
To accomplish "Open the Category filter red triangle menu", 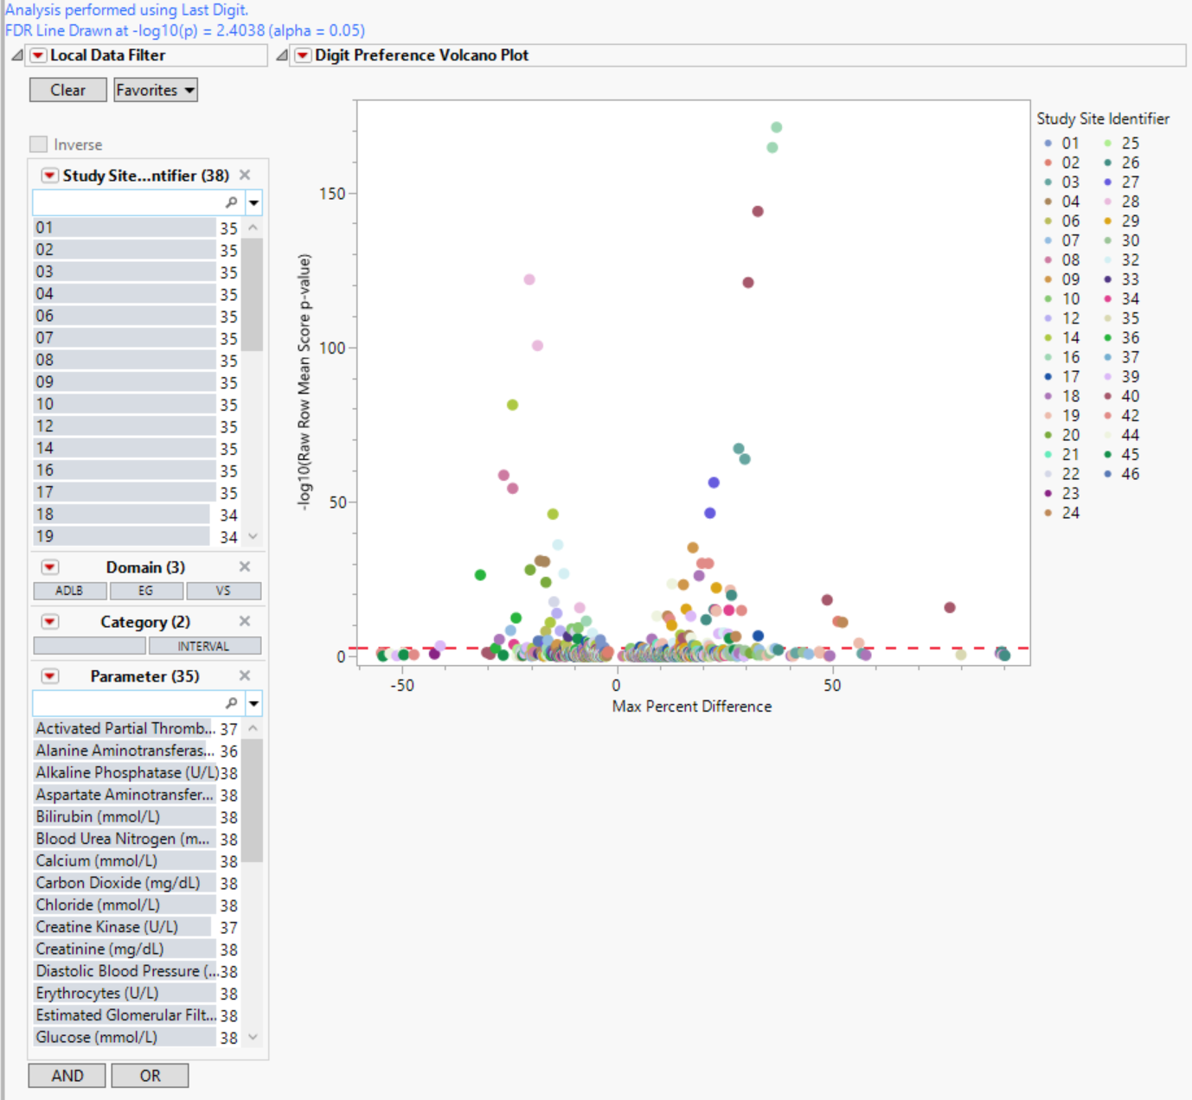I will tap(50, 622).
